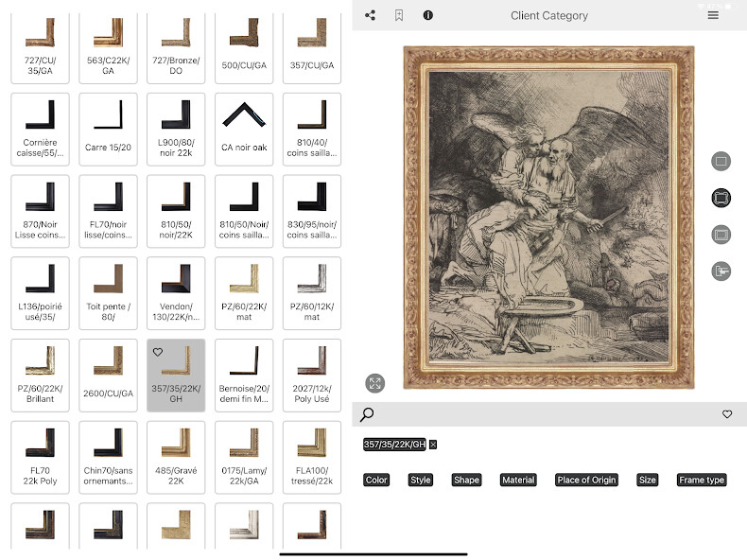Choose the Bernoise/20/demi fin frame
747x560 pixels.
[244, 376]
